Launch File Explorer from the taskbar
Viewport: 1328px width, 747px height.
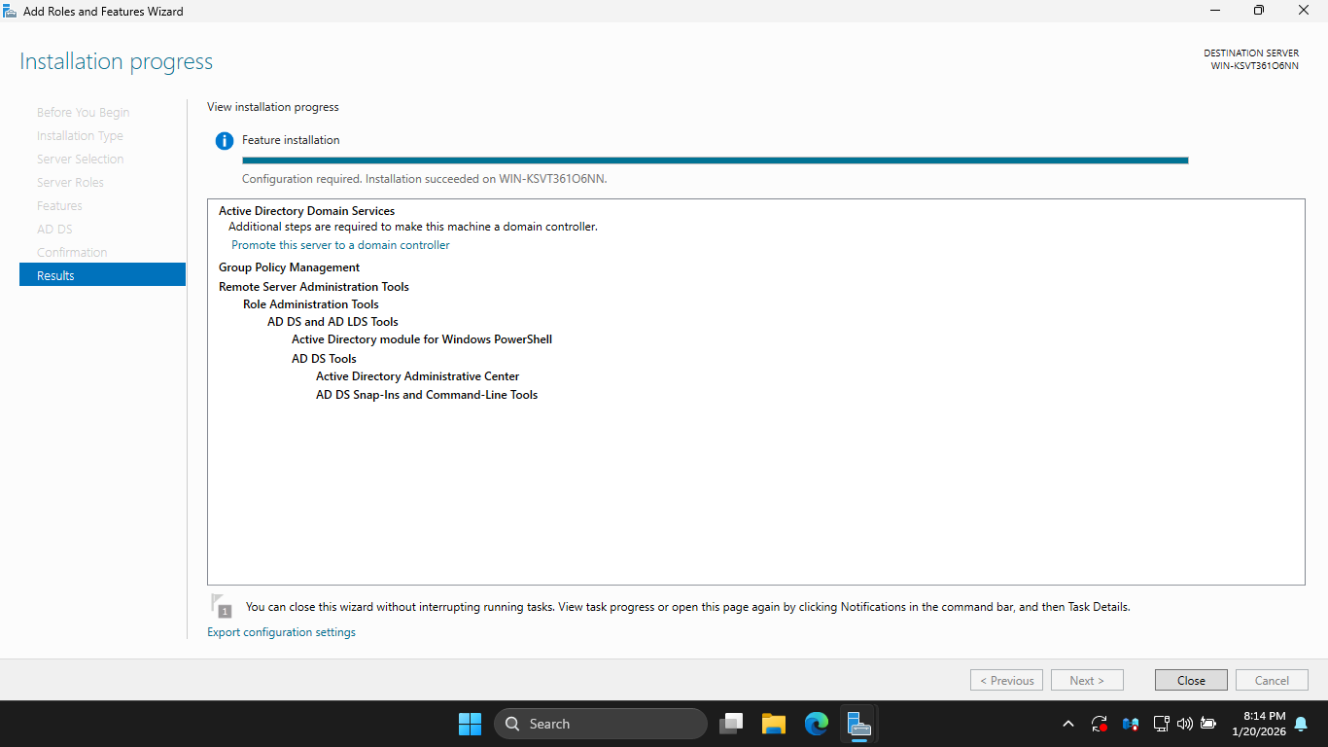[774, 724]
